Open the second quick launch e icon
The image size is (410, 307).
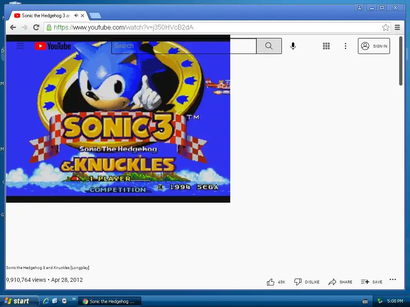coord(55,301)
